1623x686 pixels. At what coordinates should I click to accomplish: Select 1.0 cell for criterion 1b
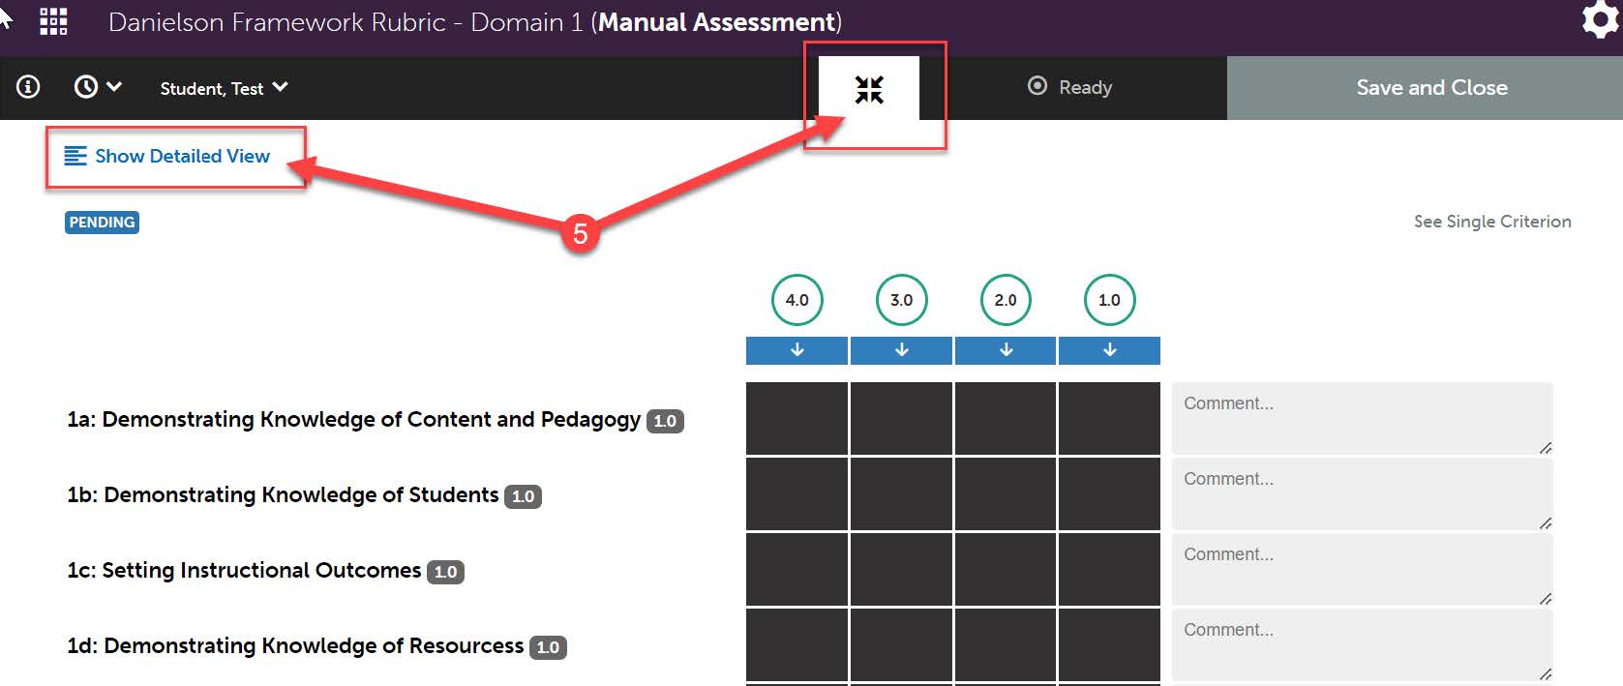click(1109, 493)
